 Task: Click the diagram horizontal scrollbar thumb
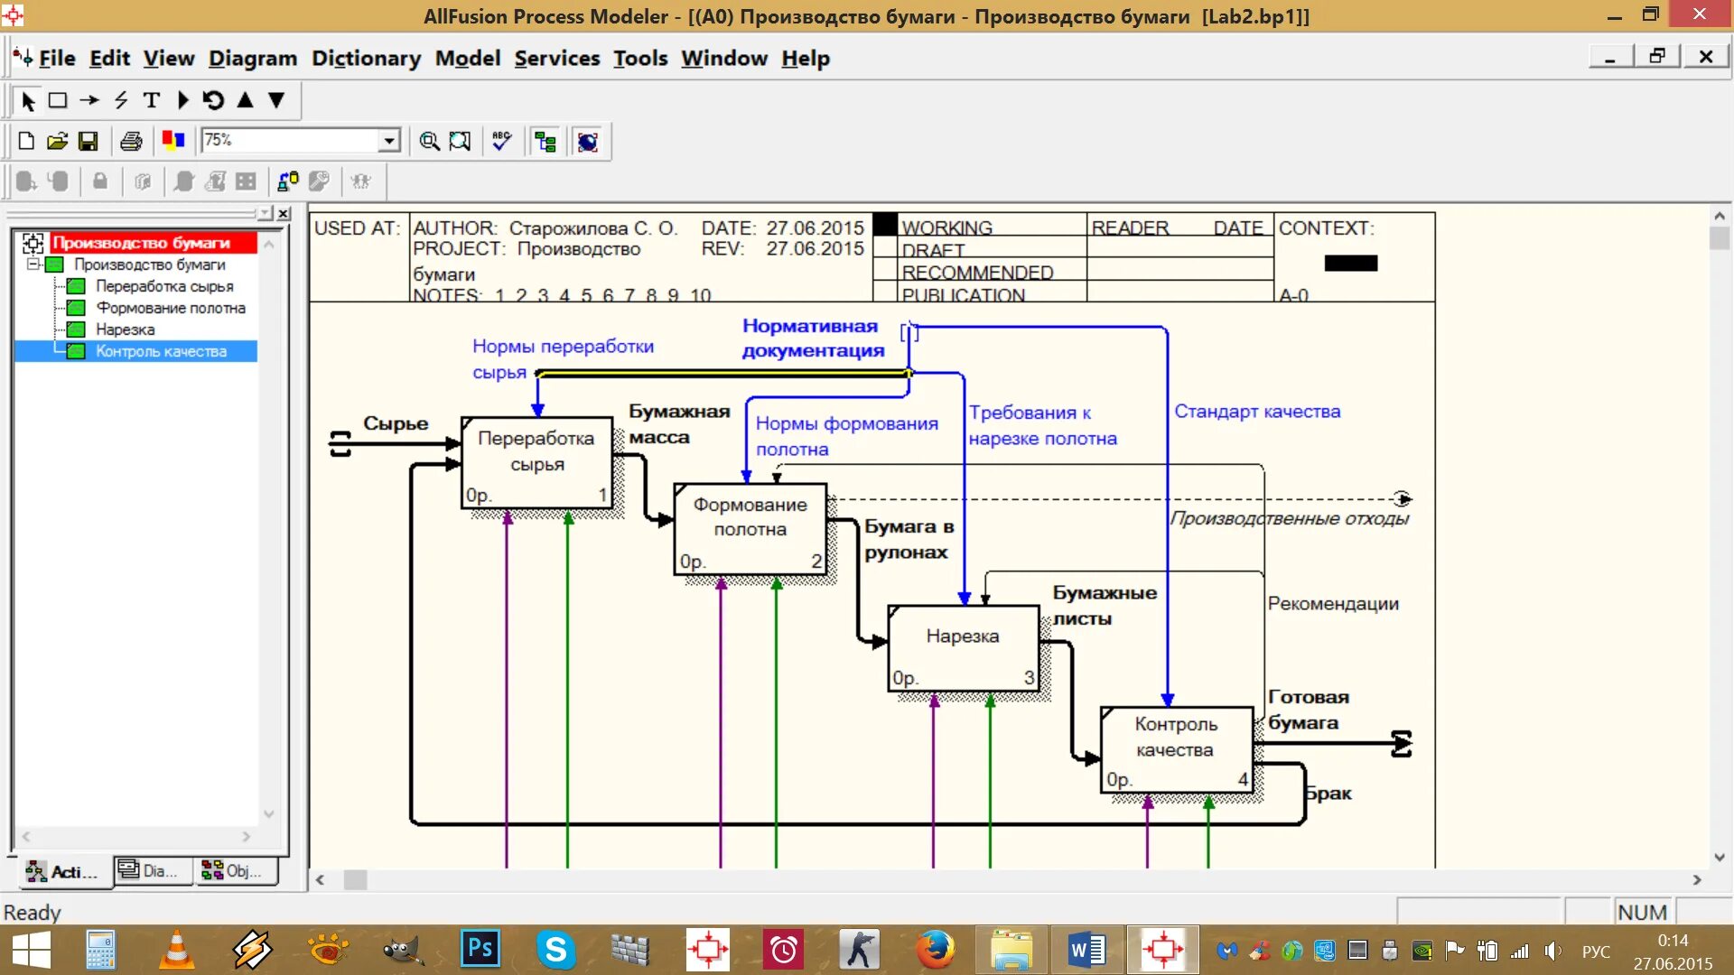click(x=356, y=879)
